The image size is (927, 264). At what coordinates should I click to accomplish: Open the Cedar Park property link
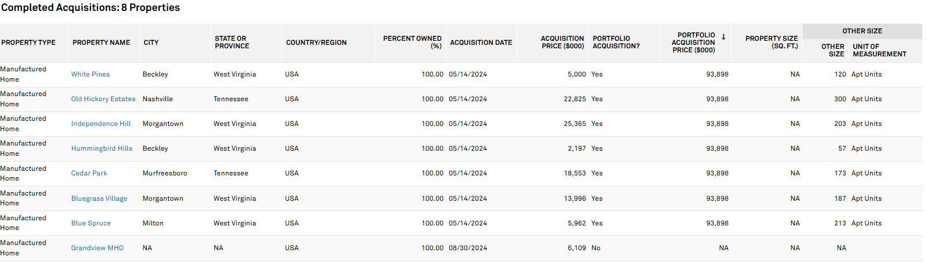pyautogui.click(x=89, y=173)
